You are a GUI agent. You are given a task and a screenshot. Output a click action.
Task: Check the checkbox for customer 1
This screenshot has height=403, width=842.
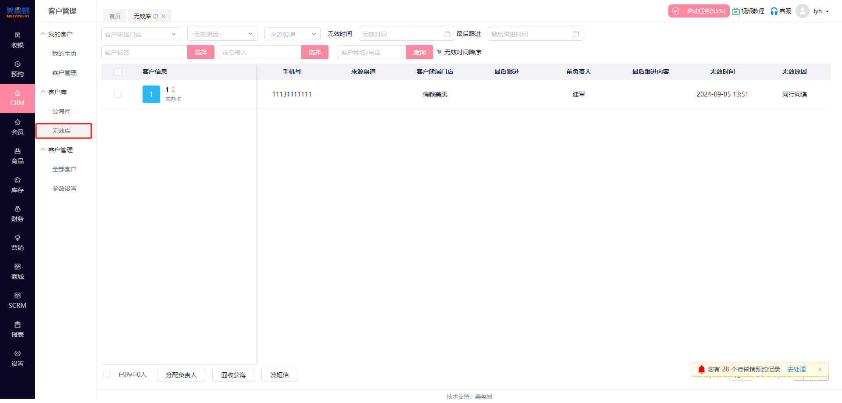click(118, 94)
